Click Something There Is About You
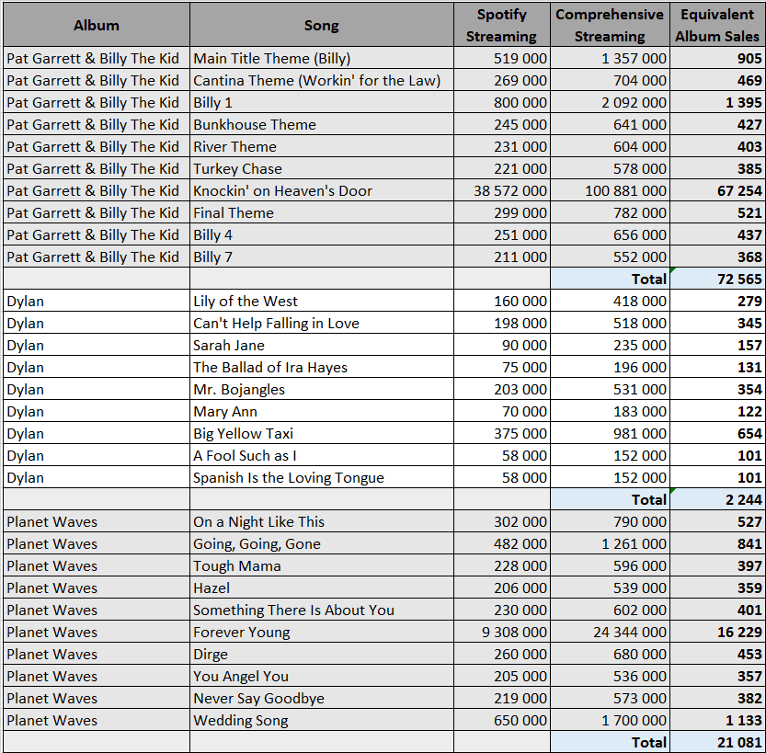 pos(322,610)
